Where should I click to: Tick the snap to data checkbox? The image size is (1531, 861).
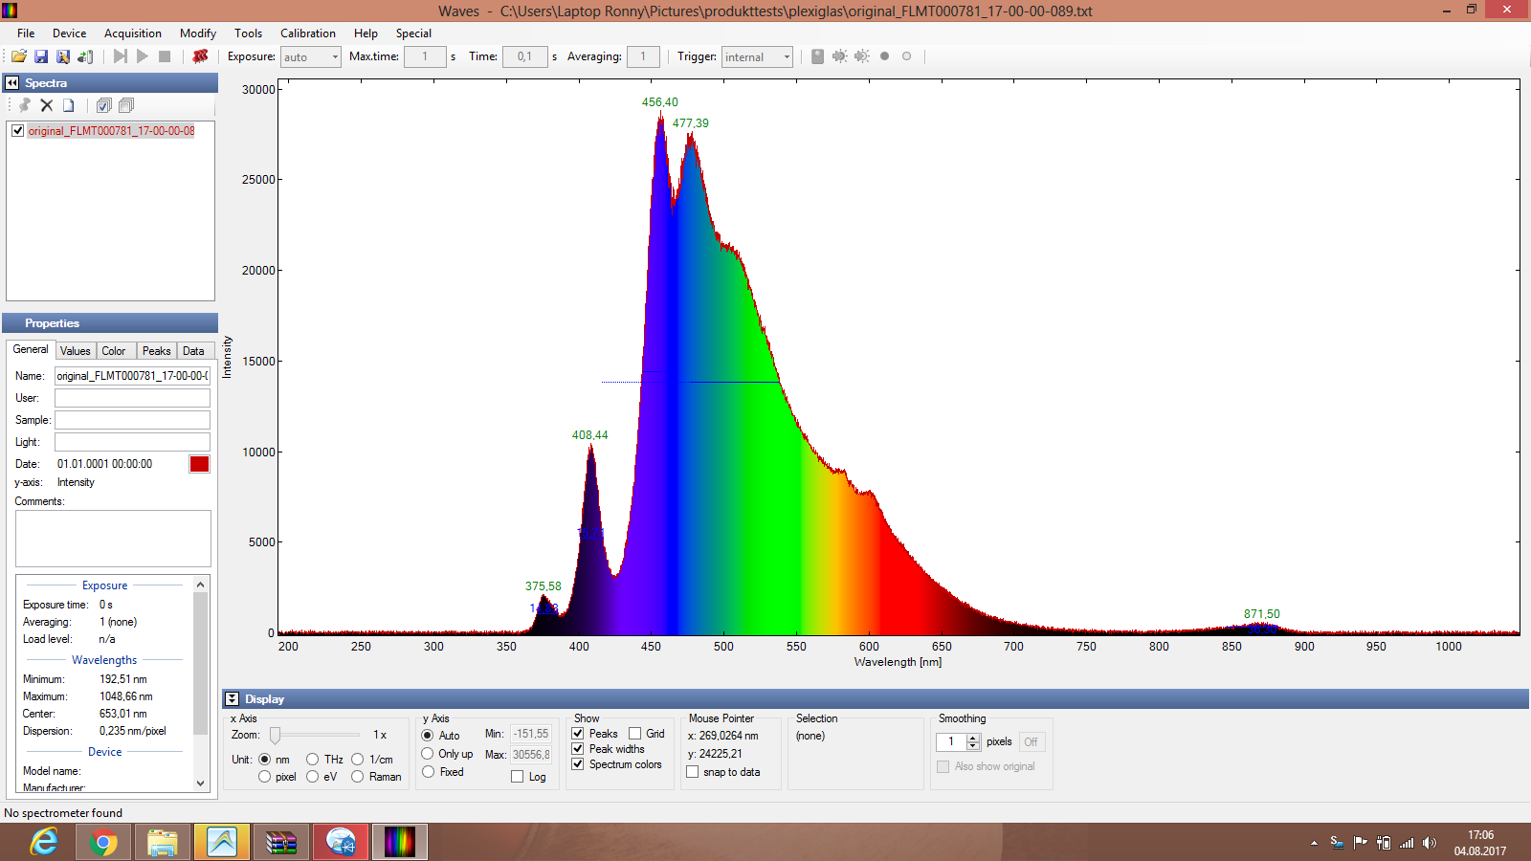pyautogui.click(x=693, y=772)
